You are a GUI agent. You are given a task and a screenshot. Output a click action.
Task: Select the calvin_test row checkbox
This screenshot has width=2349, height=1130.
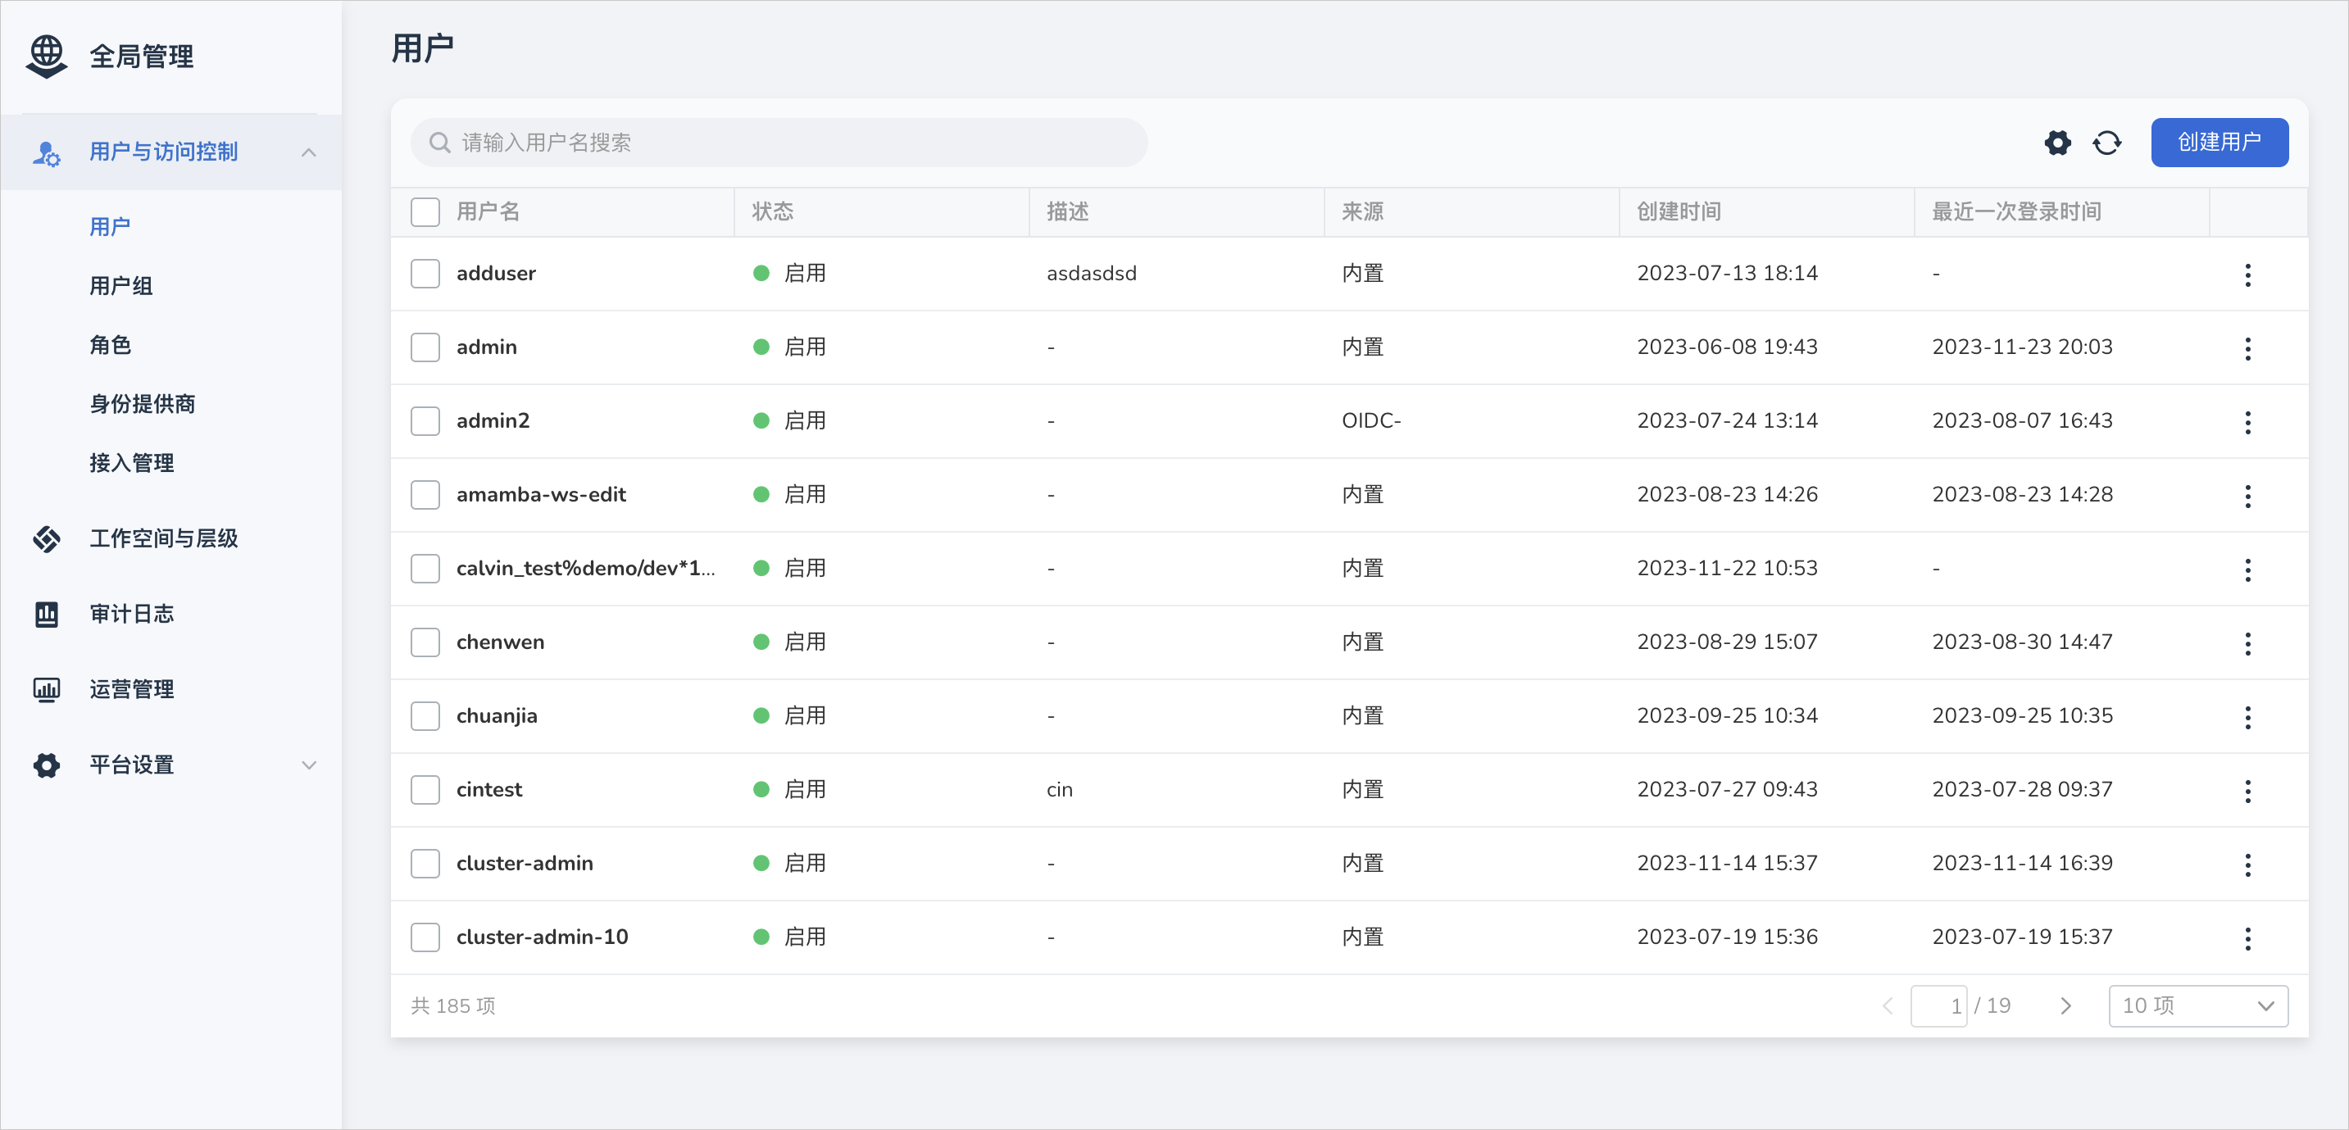425,570
